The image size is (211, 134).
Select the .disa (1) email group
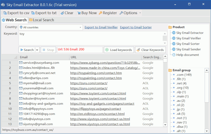182,127
